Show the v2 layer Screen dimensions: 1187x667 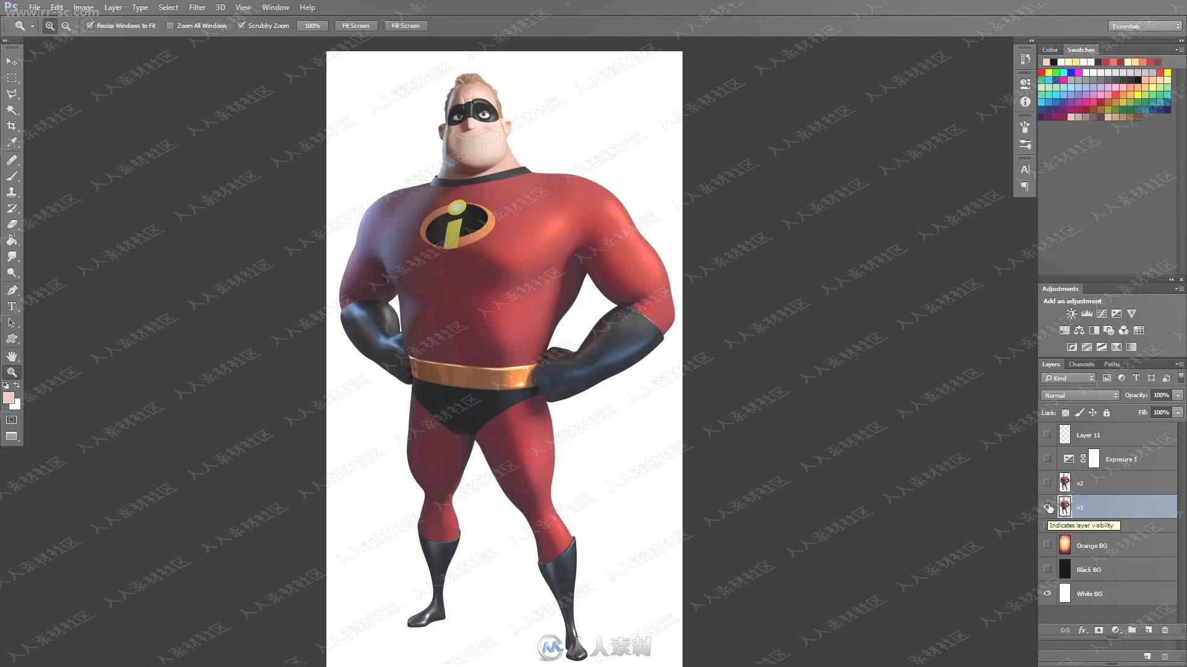pos(1047,483)
